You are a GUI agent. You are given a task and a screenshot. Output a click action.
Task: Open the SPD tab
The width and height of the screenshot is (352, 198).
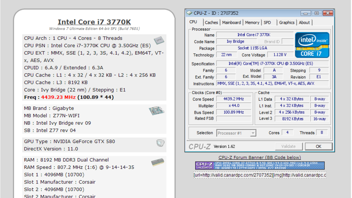[267, 22]
